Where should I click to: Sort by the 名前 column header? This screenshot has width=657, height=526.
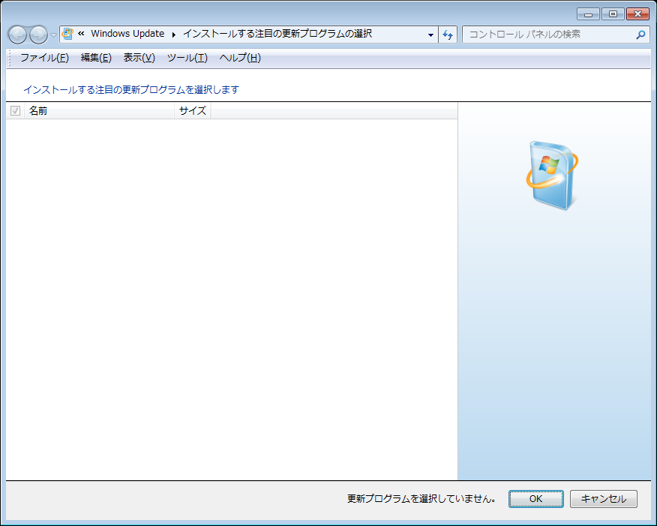(97, 111)
